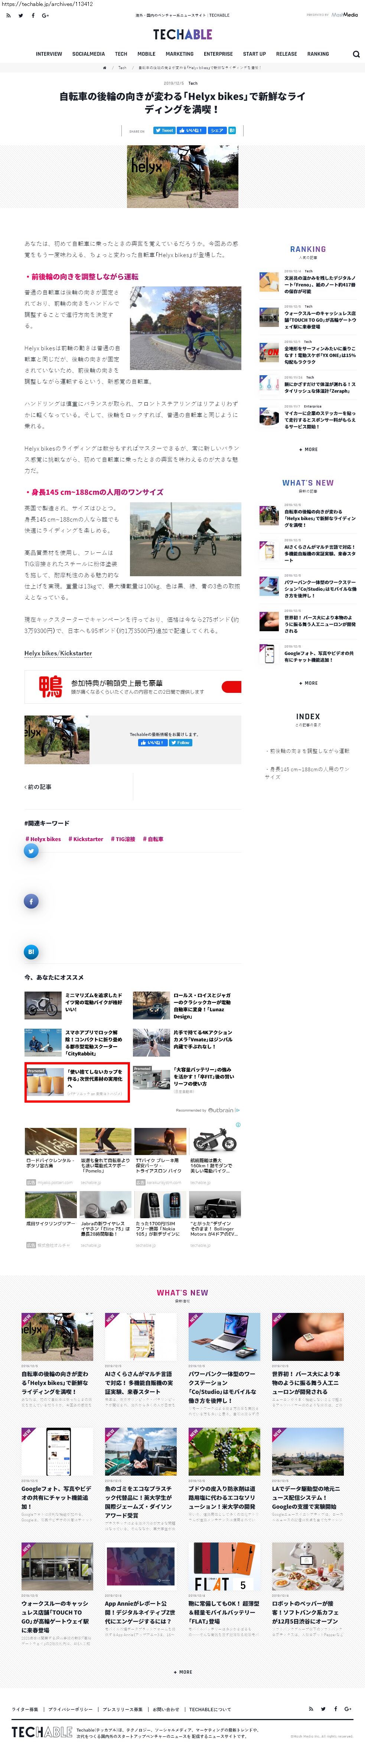This screenshot has width=365, height=1758.
Task: Click the home icon in breadcrumb
Action: pos(104,68)
